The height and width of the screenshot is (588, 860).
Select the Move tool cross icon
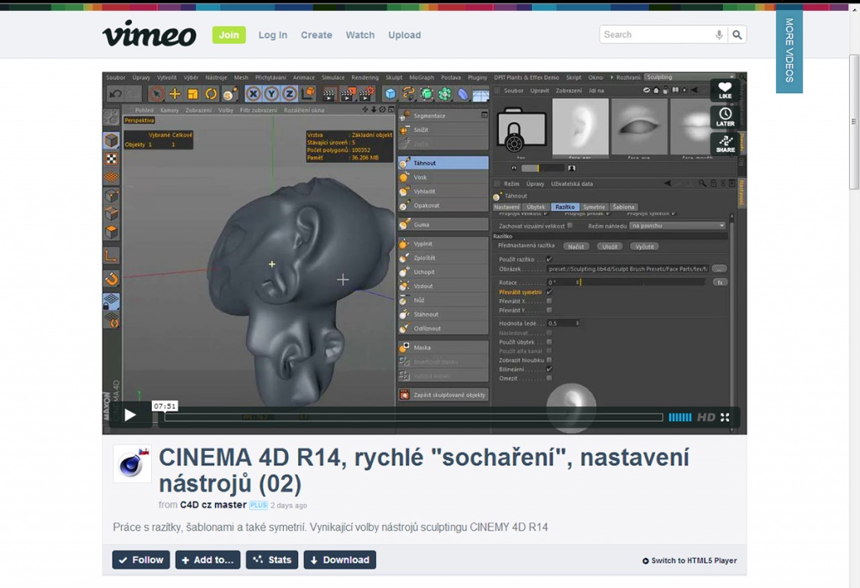(x=175, y=94)
